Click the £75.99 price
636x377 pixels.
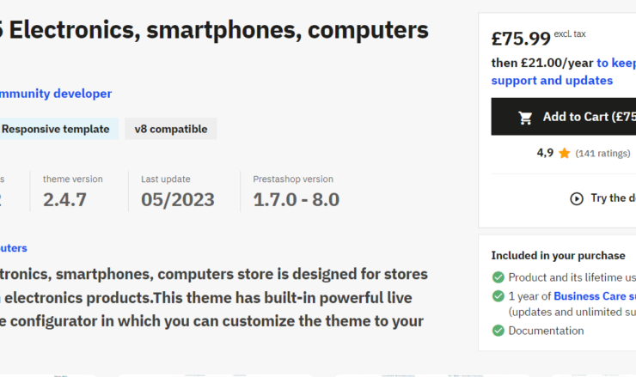[521, 39]
